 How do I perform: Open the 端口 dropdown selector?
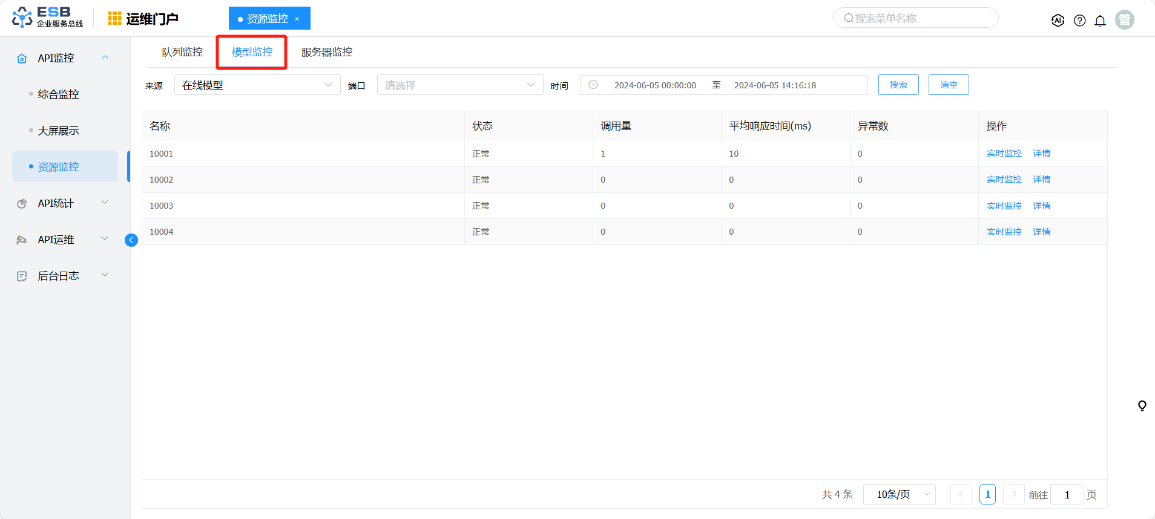(459, 85)
